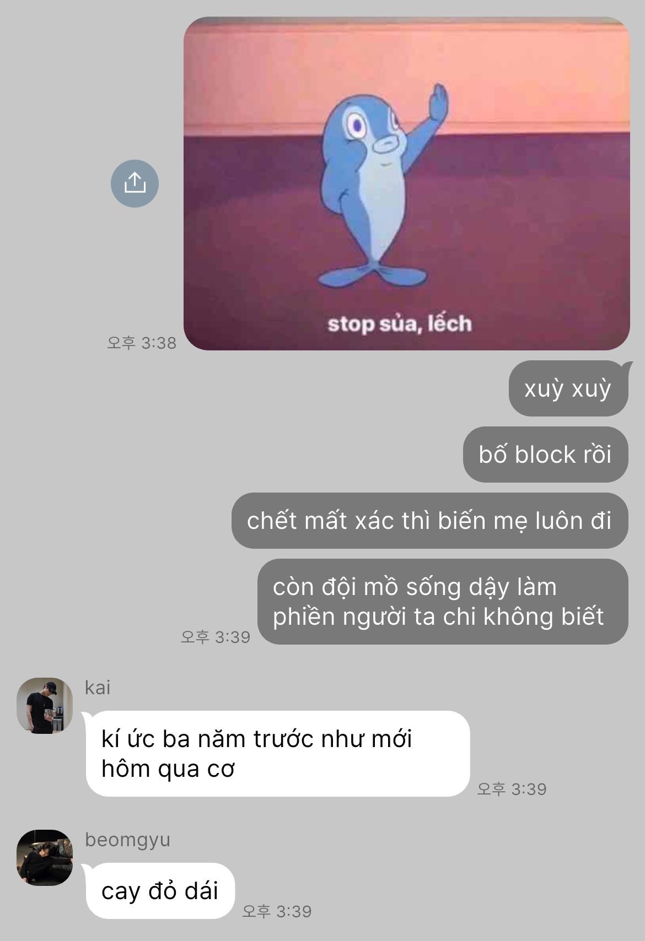This screenshot has width=645, height=941.
Task: Select the 'xuỳ xuỳ' message bubble
Action: click(568, 388)
